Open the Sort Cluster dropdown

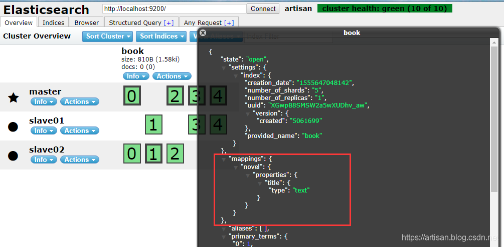[108, 36]
